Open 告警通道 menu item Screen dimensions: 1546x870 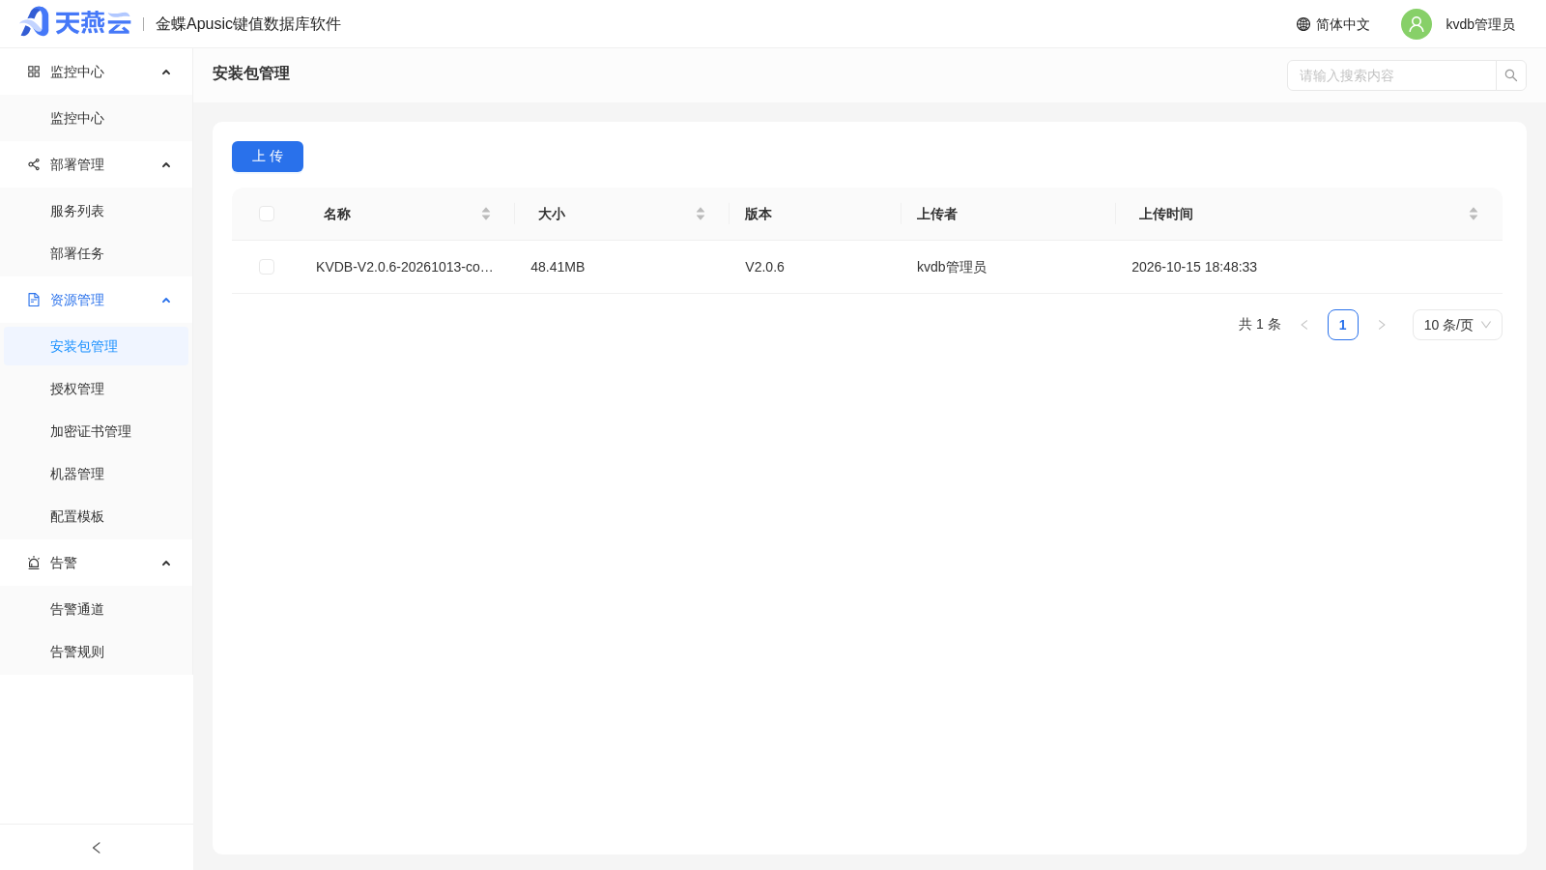click(97, 609)
